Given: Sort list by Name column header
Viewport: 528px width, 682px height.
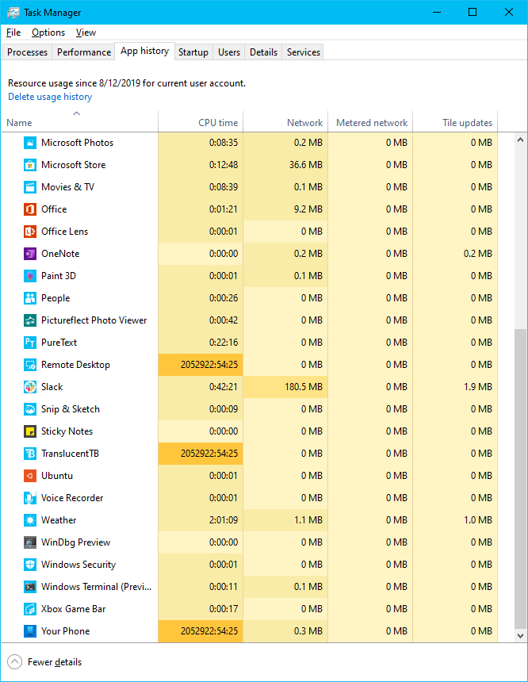Looking at the screenshot, I should click(x=19, y=123).
